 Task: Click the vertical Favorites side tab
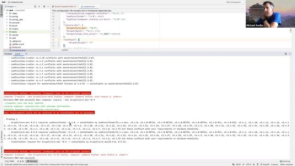coord(1,151)
